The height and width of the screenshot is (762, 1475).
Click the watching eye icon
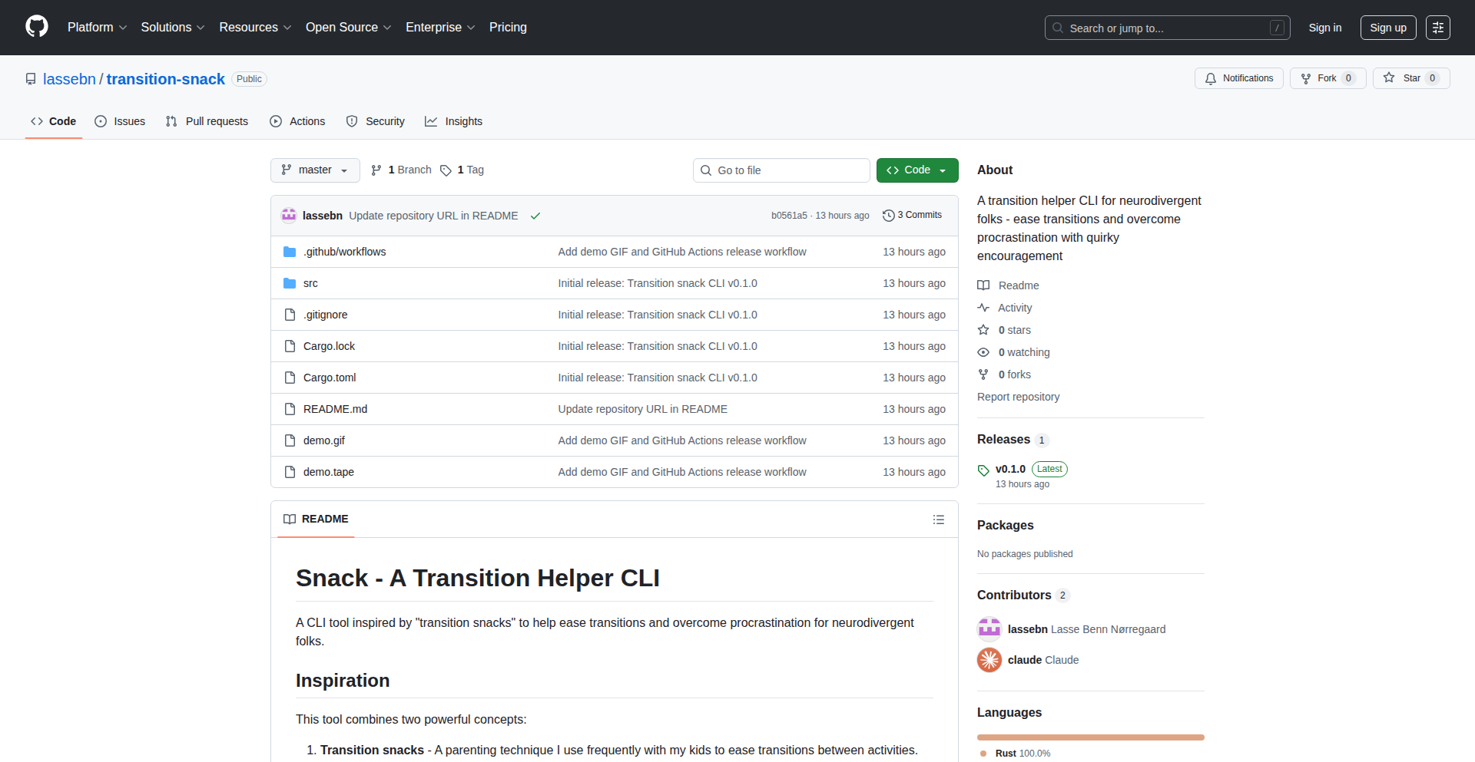click(983, 352)
